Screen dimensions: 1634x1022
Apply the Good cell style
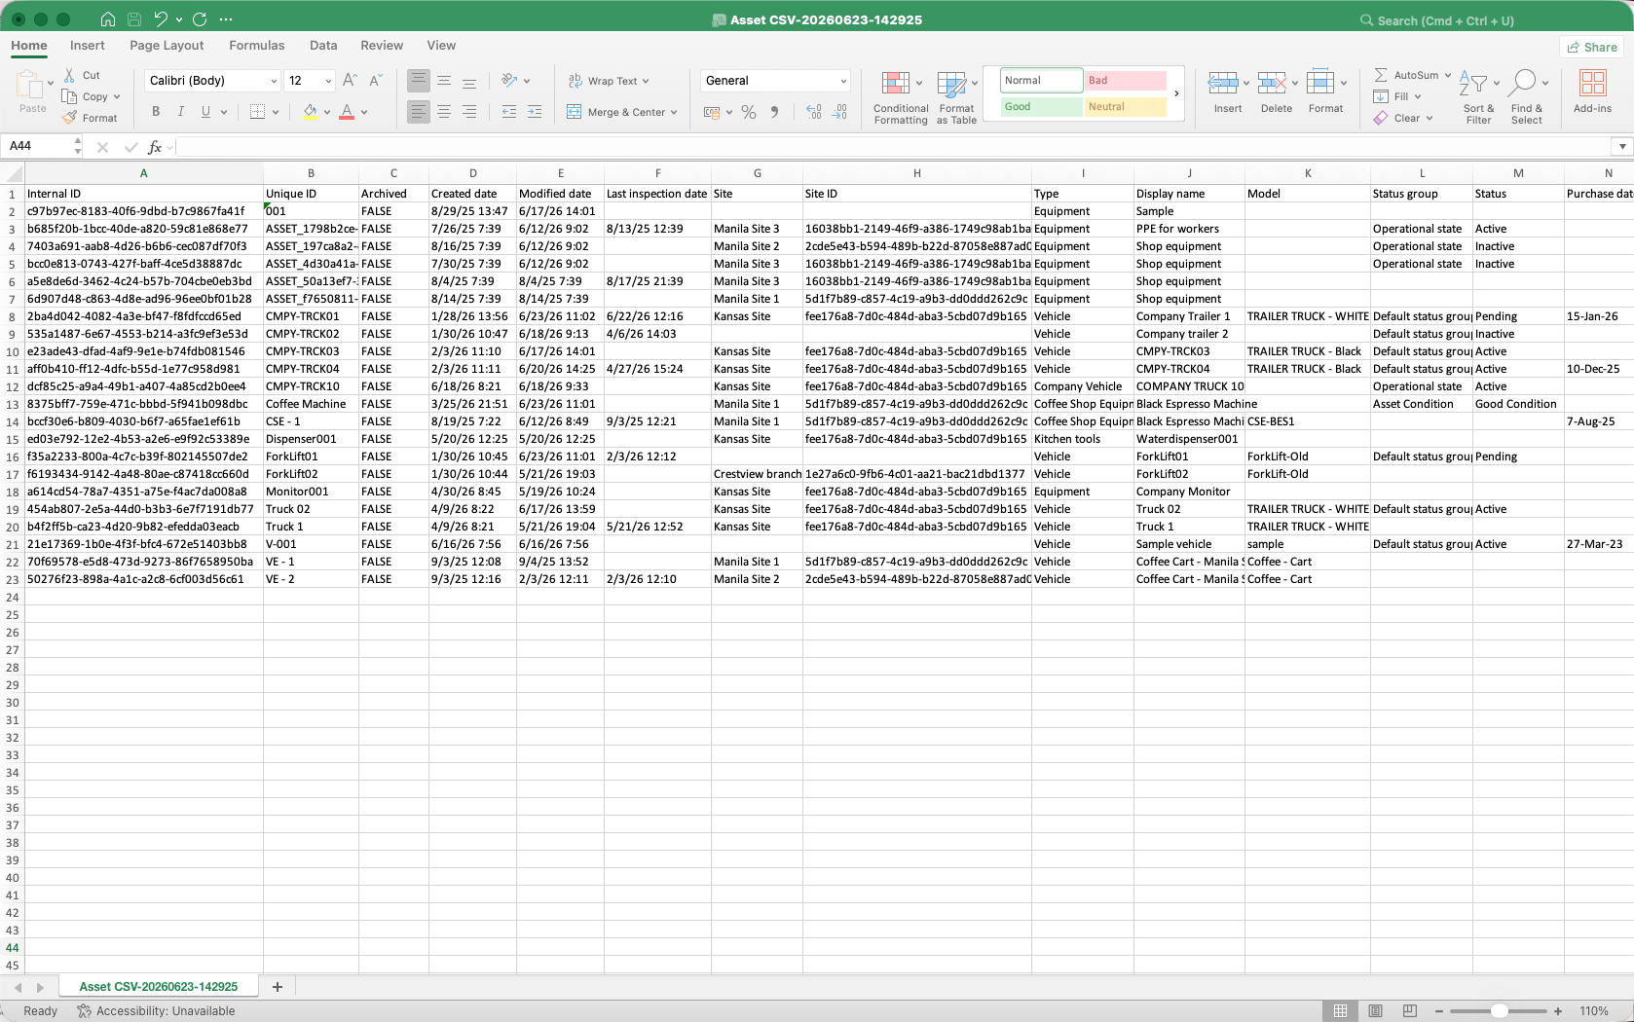[1041, 107]
